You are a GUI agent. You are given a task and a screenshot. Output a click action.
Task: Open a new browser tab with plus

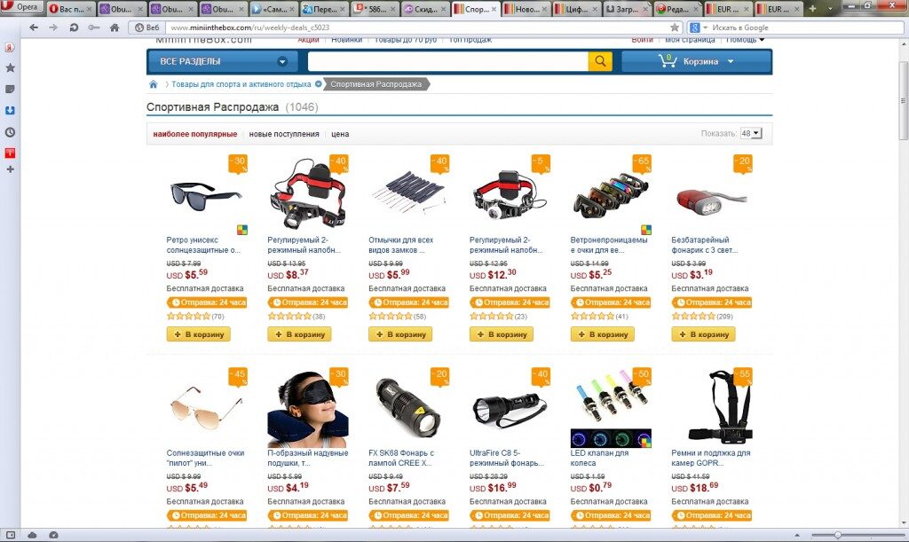(812, 9)
